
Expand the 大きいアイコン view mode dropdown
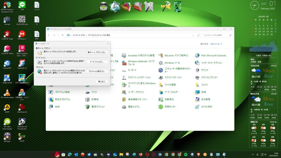click(216, 44)
